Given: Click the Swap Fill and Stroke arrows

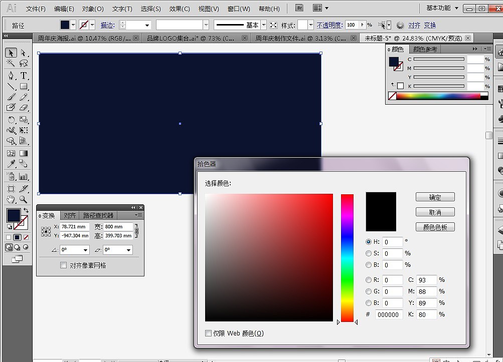Looking at the screenshot, I should (x=26, y=210).
